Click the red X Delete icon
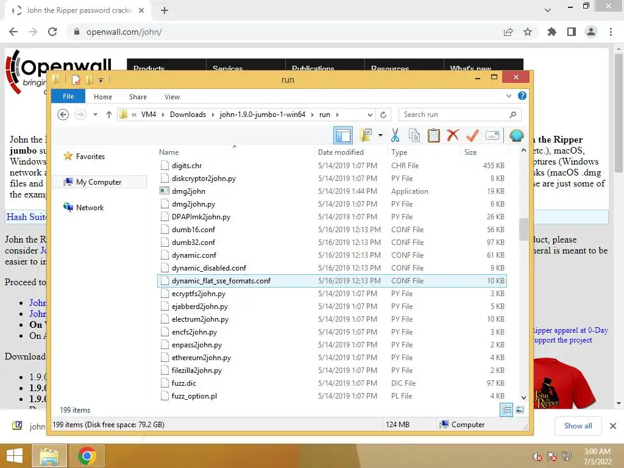Viewport: 624px width, 468px height. (453, 135)
